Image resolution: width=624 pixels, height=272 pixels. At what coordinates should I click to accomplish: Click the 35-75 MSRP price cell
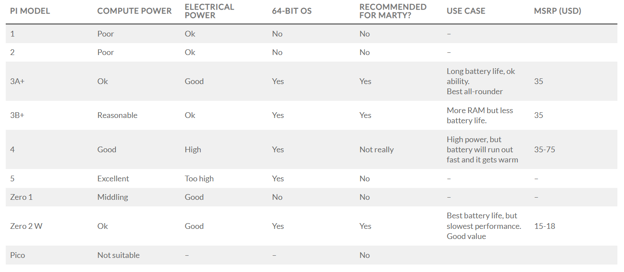(x=544, y=150)
